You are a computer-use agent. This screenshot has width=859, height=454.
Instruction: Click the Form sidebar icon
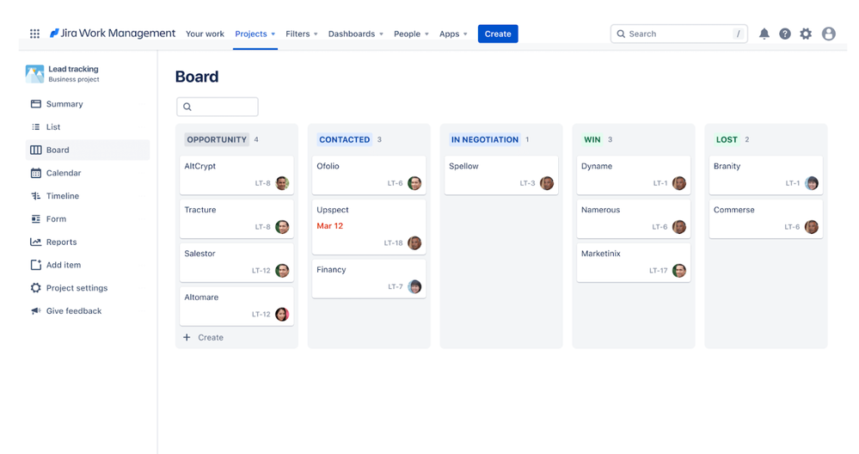point(35,219)
